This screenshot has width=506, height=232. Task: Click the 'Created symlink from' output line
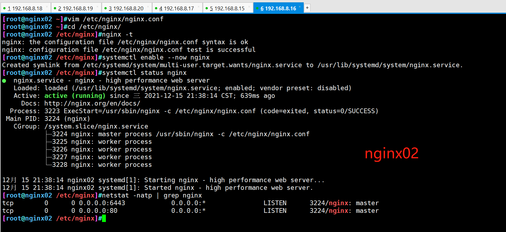click(232, 65)
